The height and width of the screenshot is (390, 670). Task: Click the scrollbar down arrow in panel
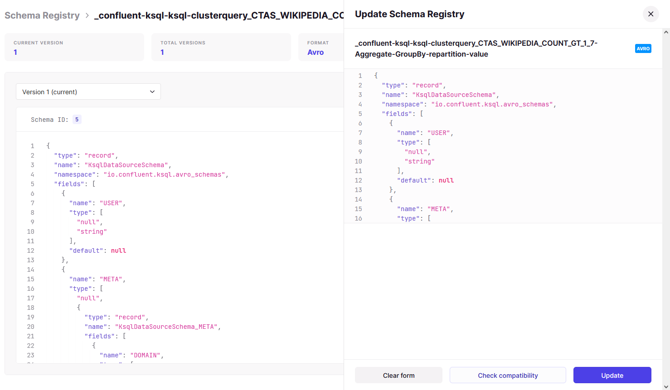pos(666,386)
